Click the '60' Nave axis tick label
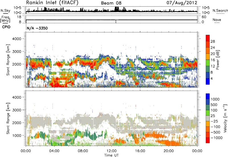The width and height of the screenshot is (228, 157). tap(204, 17)
